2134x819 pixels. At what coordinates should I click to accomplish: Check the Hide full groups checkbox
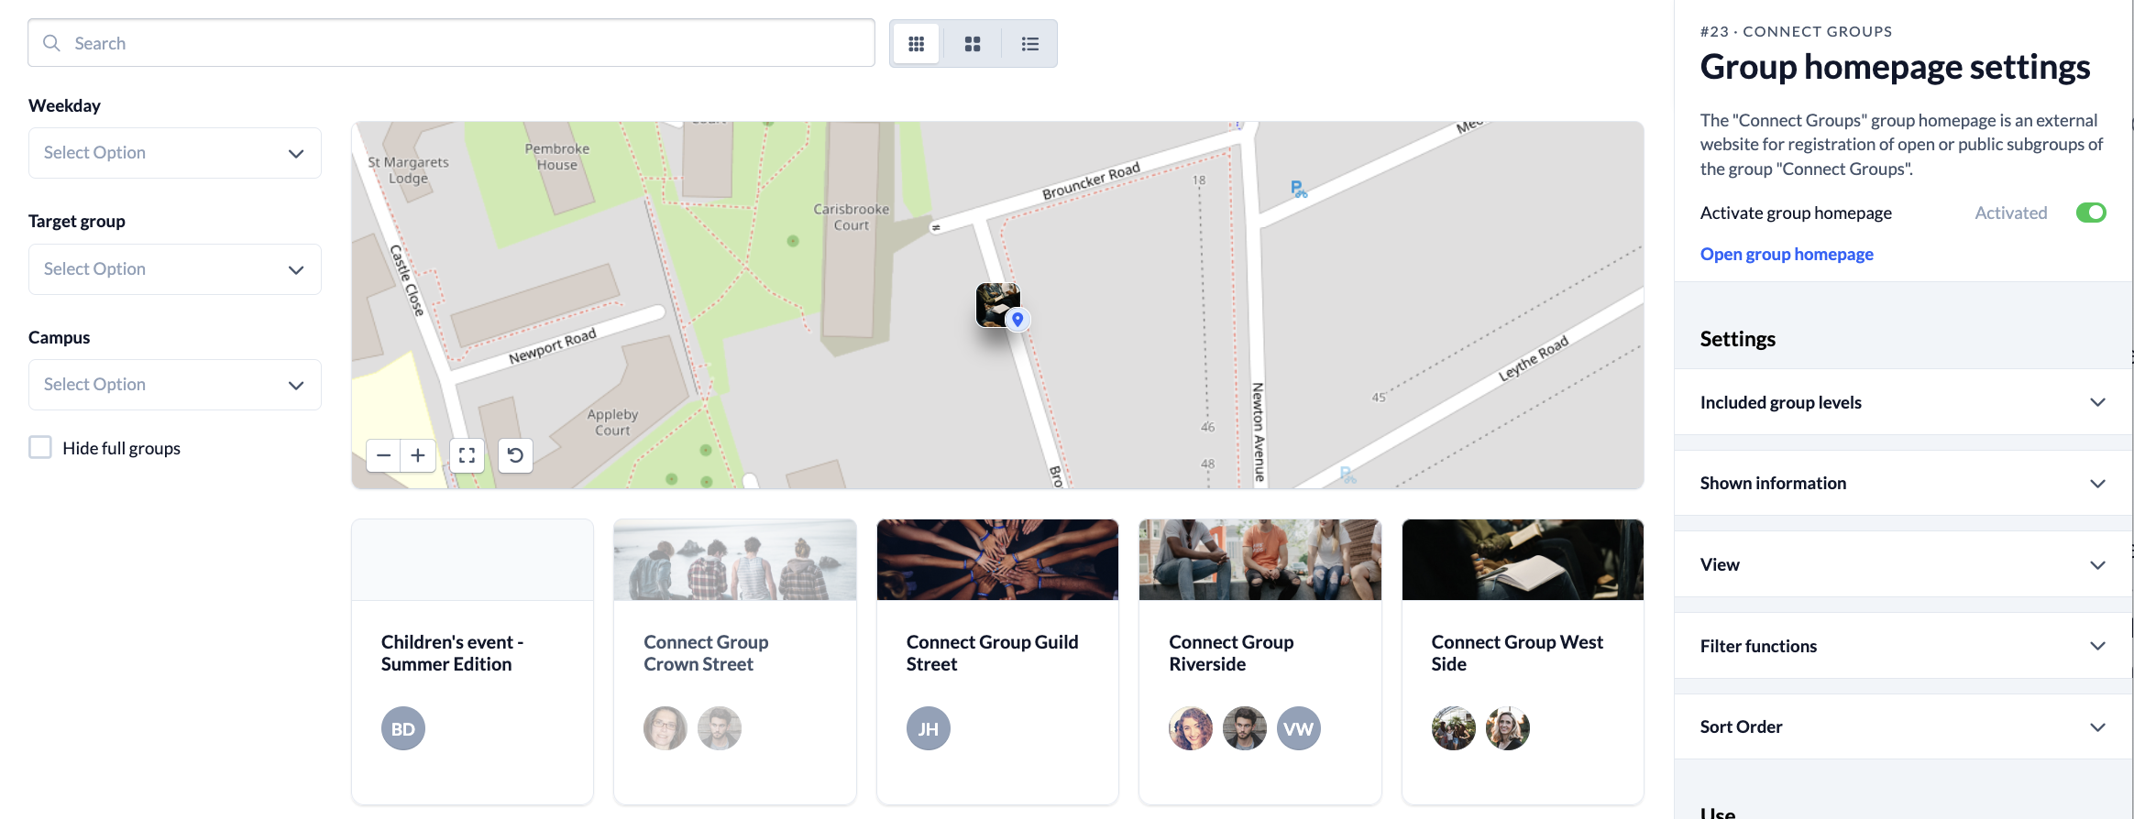[x=40, y=447]
